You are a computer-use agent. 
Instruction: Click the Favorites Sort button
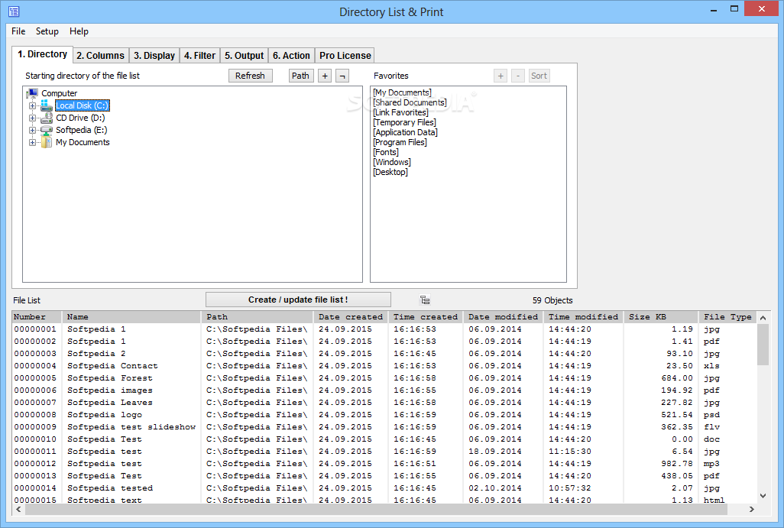click(539, 76)
